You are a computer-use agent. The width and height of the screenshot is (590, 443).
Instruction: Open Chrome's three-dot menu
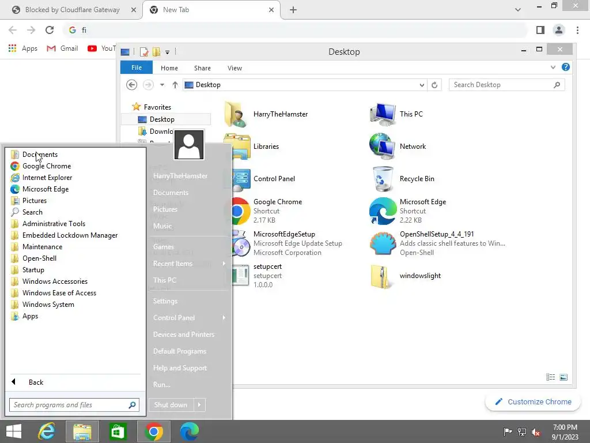pos(577,30)
